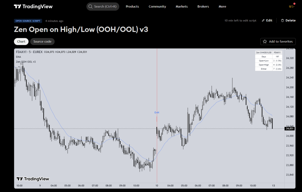Click the TradingView watermark logo on the chart
This screenshot has height=192, width=302.
(x=33, y=179)
